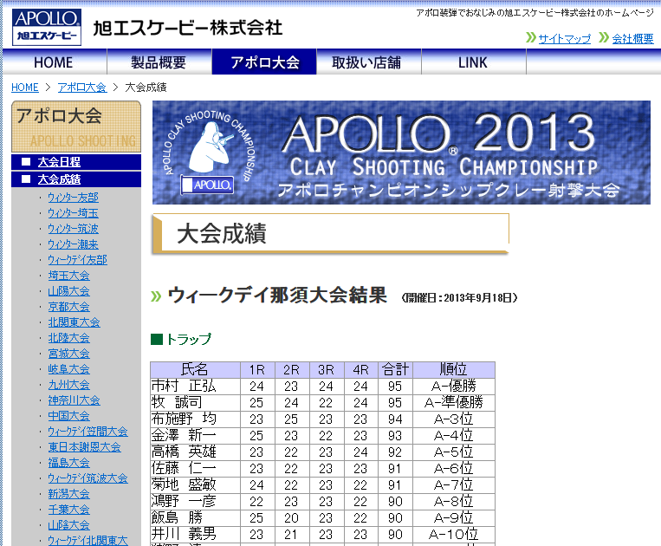The image size is (661, 546).
Task: Click the APOLLO 2013 Championship banner image
Action: point(401,153)
